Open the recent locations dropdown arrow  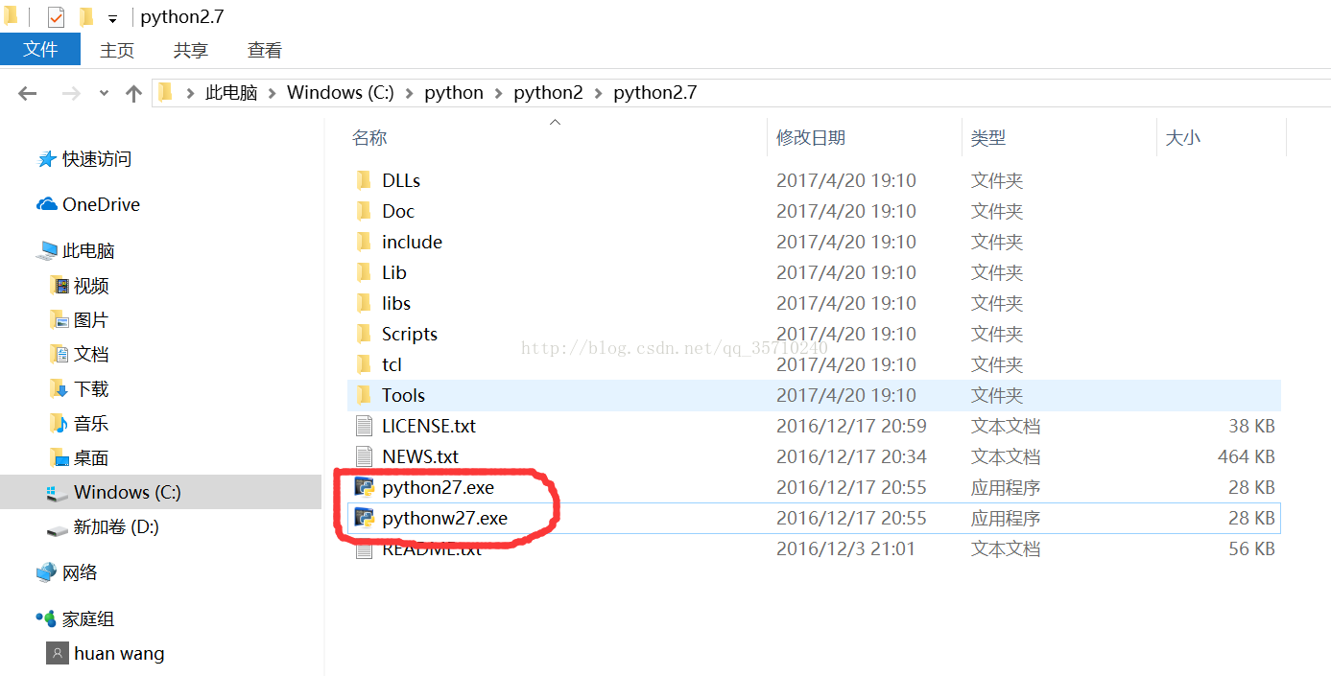[x=104, y=93]
